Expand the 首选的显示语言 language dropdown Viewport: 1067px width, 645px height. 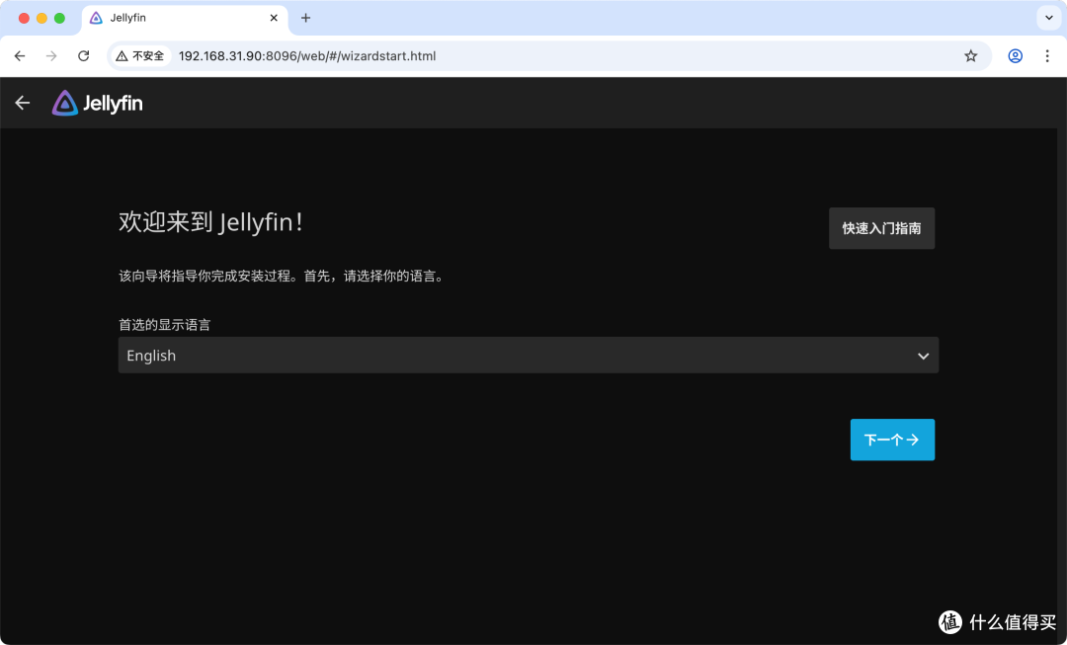[x=528, y=356]
